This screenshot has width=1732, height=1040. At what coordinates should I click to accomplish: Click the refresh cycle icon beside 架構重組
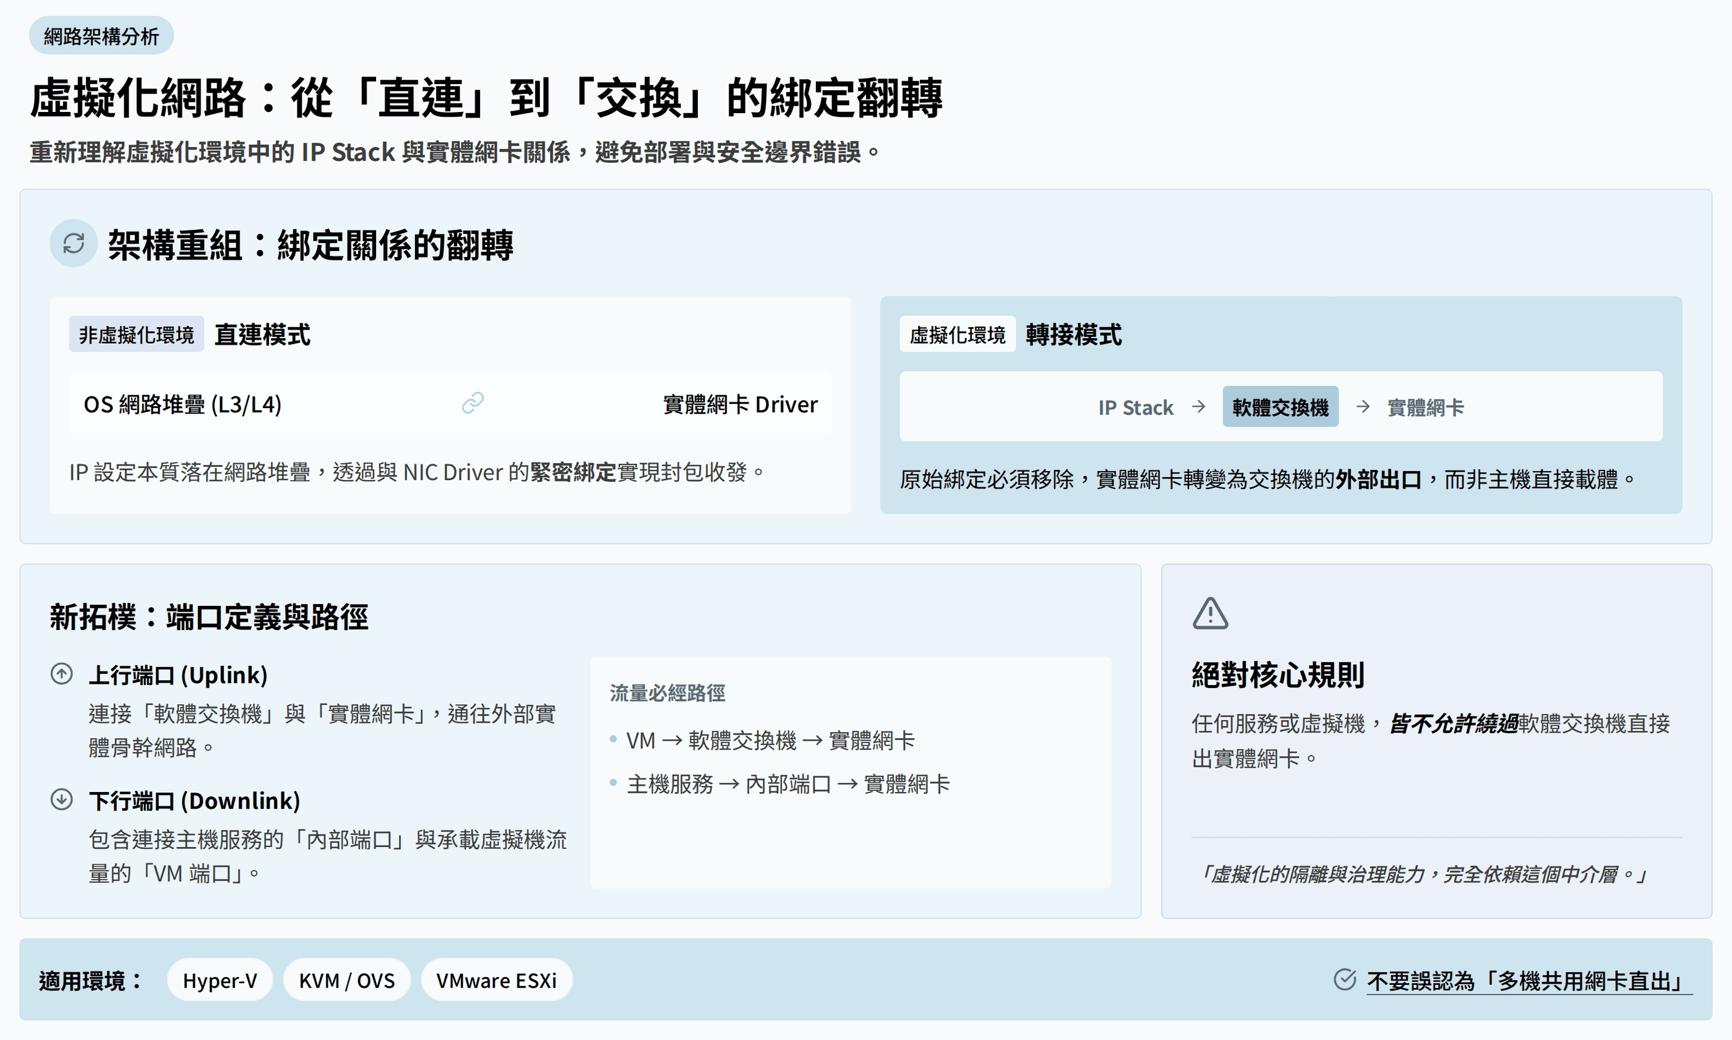[74, 244]
